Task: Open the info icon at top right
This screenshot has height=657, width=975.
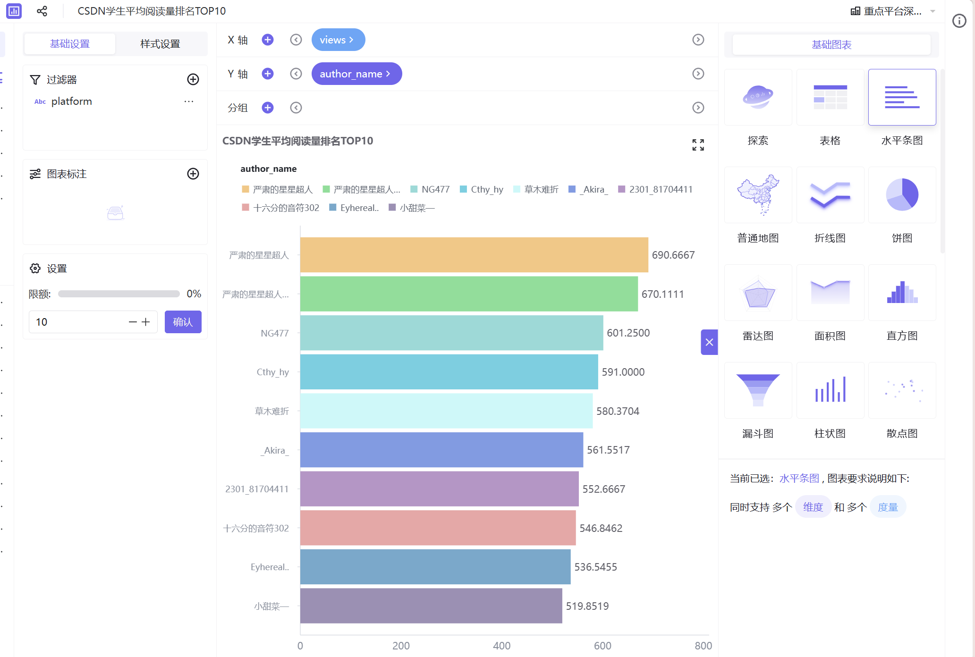Action: pyautogui.click(x=959, y=21)
